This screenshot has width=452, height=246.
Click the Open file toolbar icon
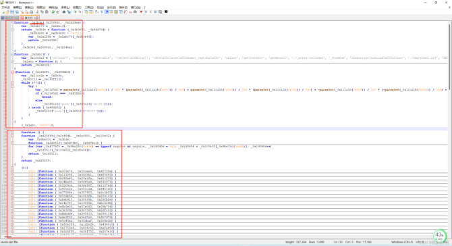coord(7,12)
